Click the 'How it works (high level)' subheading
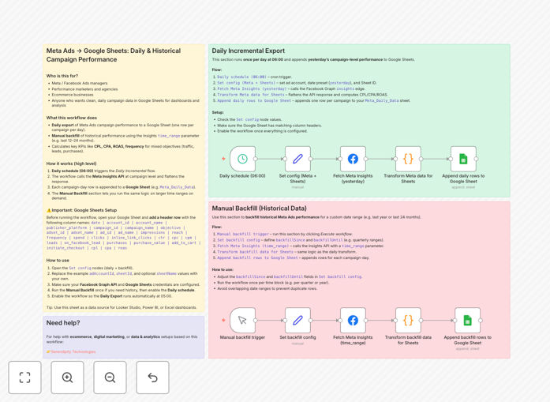Viewport: 550px width, 402px height. [x=71, y=163]
